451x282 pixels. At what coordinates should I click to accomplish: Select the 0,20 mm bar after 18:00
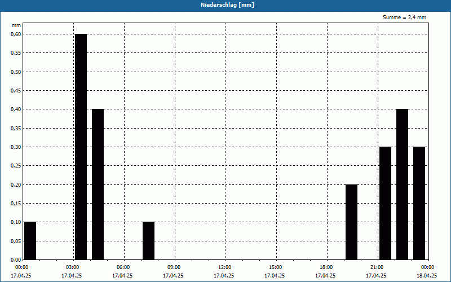[351, 222]
